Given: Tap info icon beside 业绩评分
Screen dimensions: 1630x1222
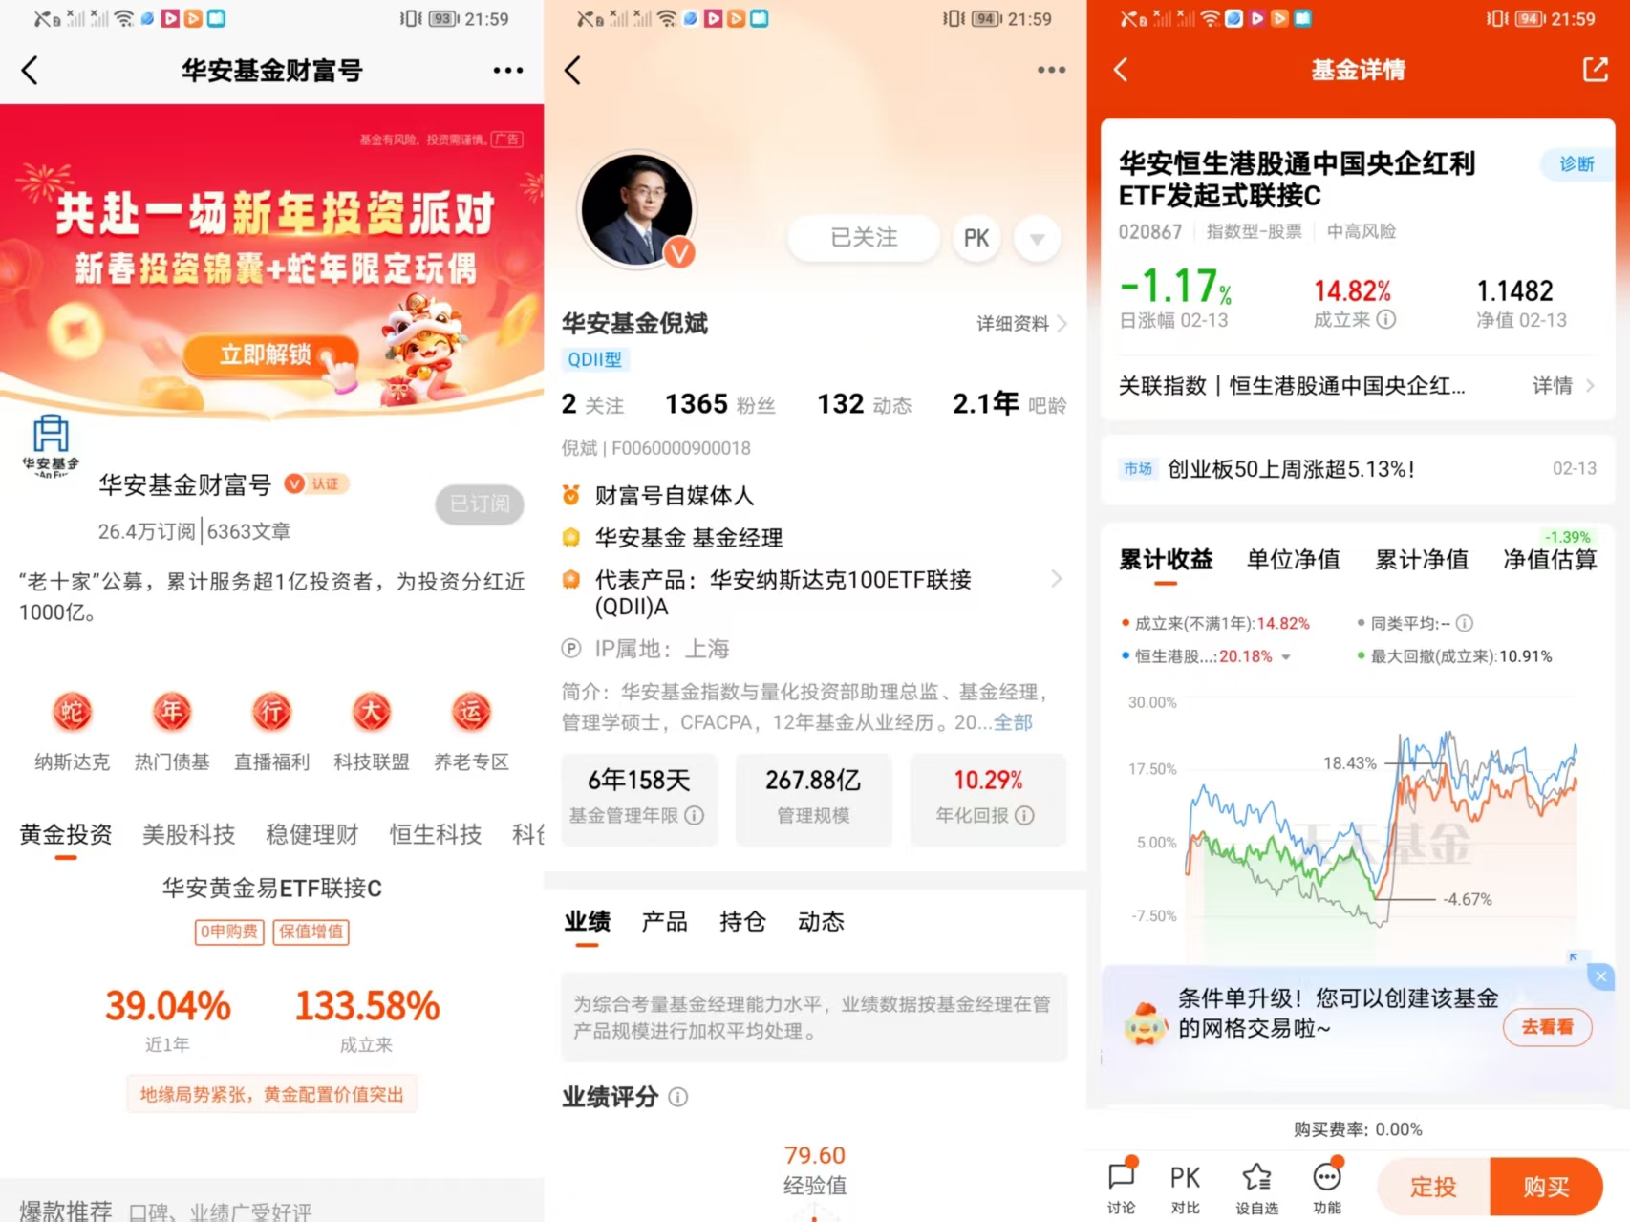Looking at the screenshot, I should [x=677, y=1097].
